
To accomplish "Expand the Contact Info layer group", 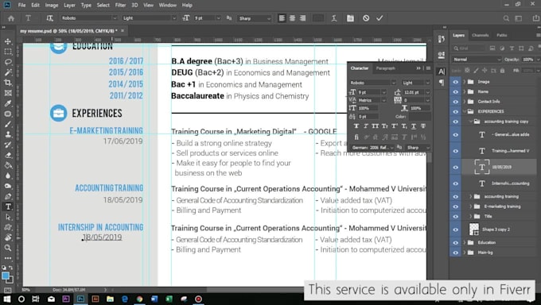I will coord(465,102).
